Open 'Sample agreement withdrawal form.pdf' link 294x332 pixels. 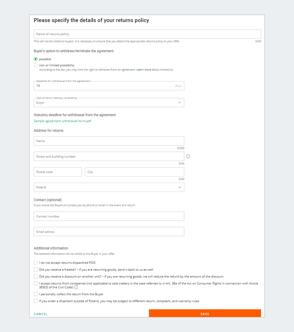pyautogui.click(x=62, y=121)
